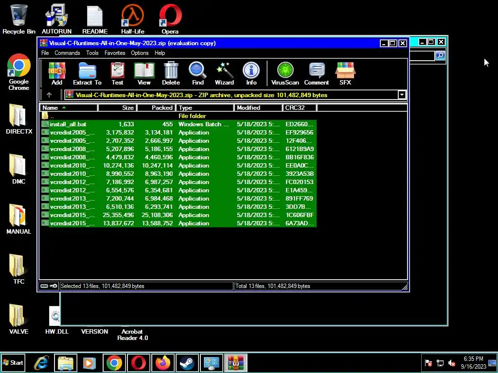Run the Test archive tool

click(118, 74)
